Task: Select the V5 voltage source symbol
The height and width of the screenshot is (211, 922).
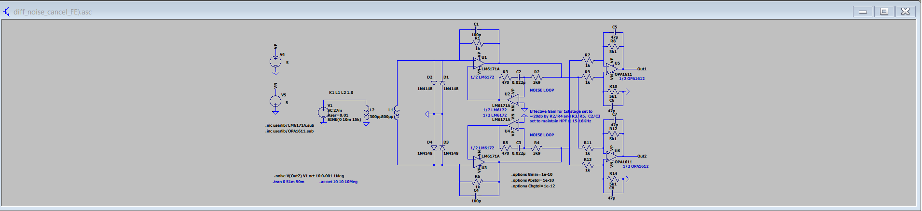Action: tap(275, 101)
